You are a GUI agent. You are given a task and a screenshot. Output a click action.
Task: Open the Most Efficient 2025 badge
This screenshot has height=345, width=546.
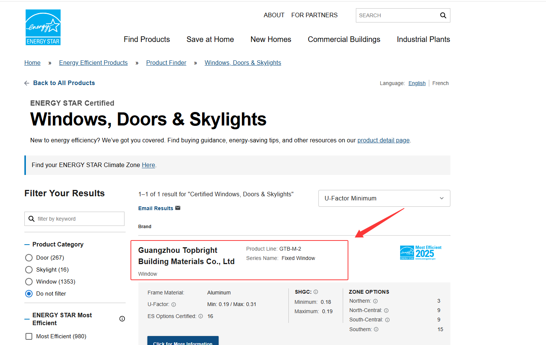tap(421, 253)
